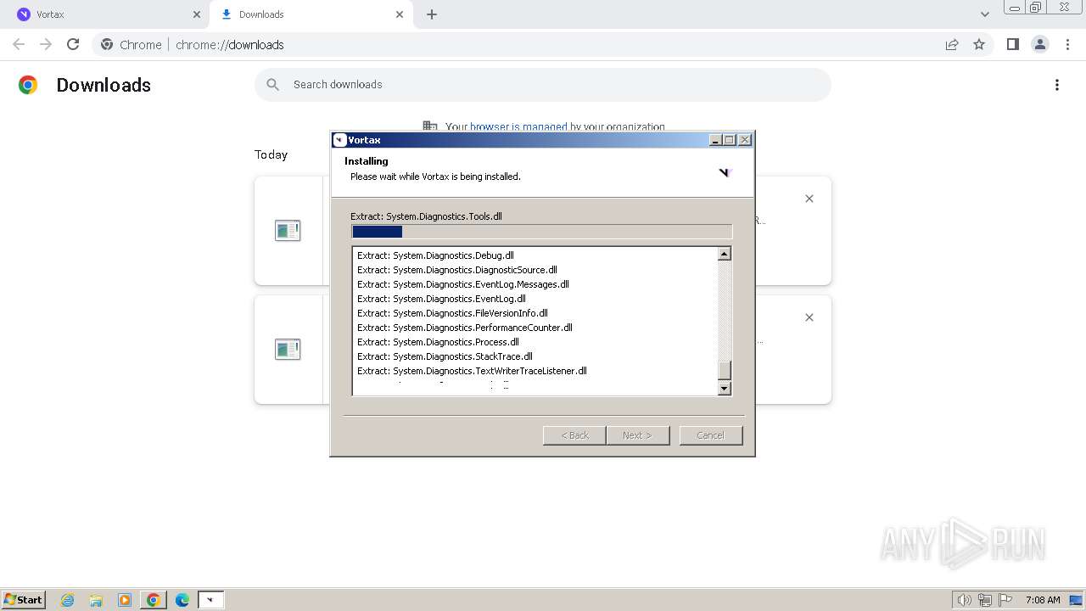Screen dimensions: 1086x611
Task: Open the Downloads page more actions menu
Action: pyautogui.click(x=1057, y=85)
